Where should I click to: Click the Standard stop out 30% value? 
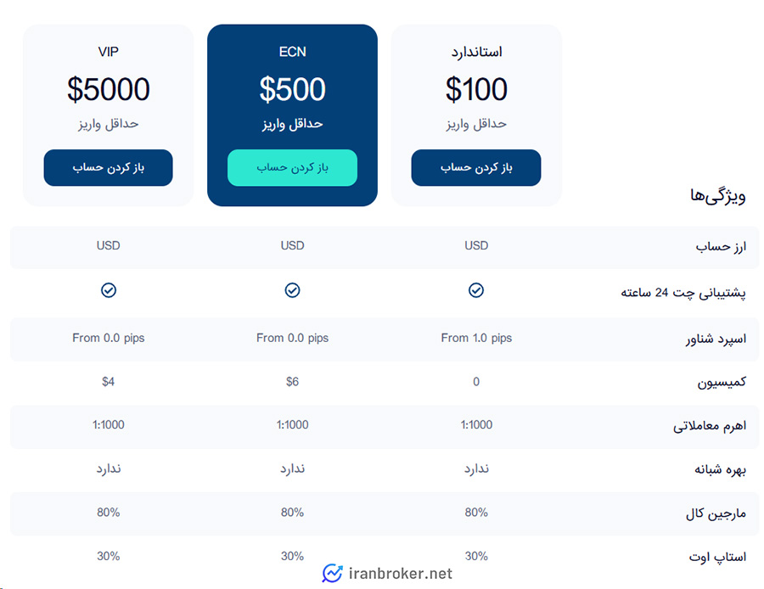coord(476,556)
